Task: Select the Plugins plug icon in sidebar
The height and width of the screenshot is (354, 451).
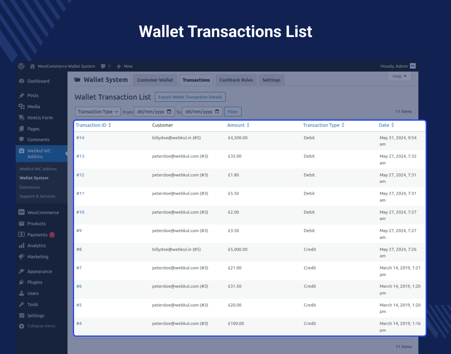Action: [21, 282]
